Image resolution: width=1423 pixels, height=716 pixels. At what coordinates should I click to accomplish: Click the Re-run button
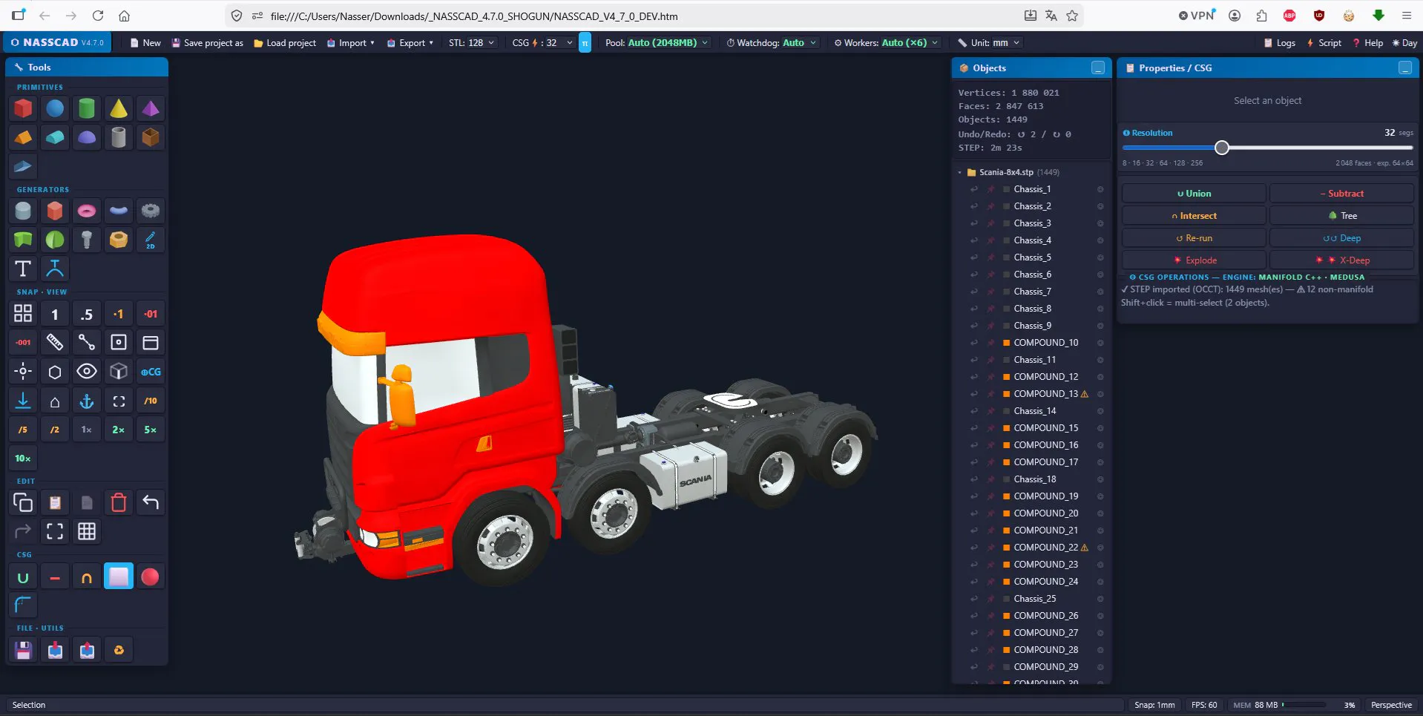(1194, 238)
